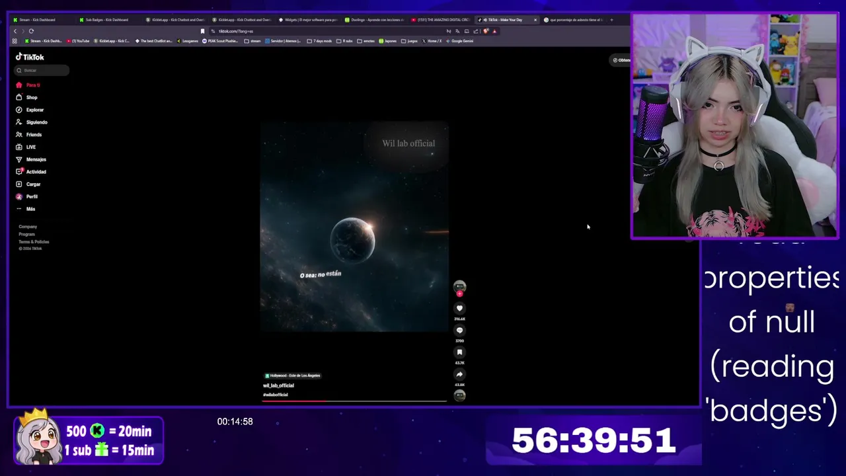Image resolution: width=846 pixels, height=476 pixels.
Task: Close the TikTok - Make Your Day tab
Action: click(535, 20)
